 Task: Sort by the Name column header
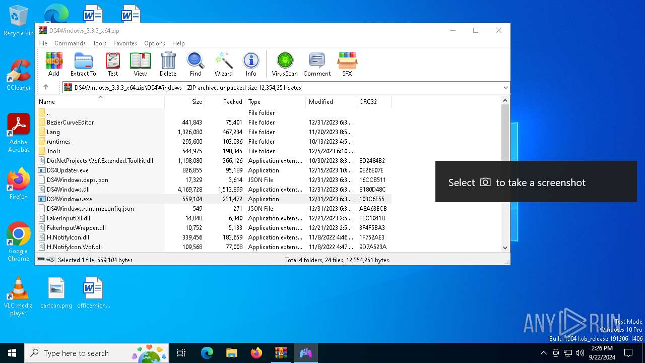[x=100, y=102]
